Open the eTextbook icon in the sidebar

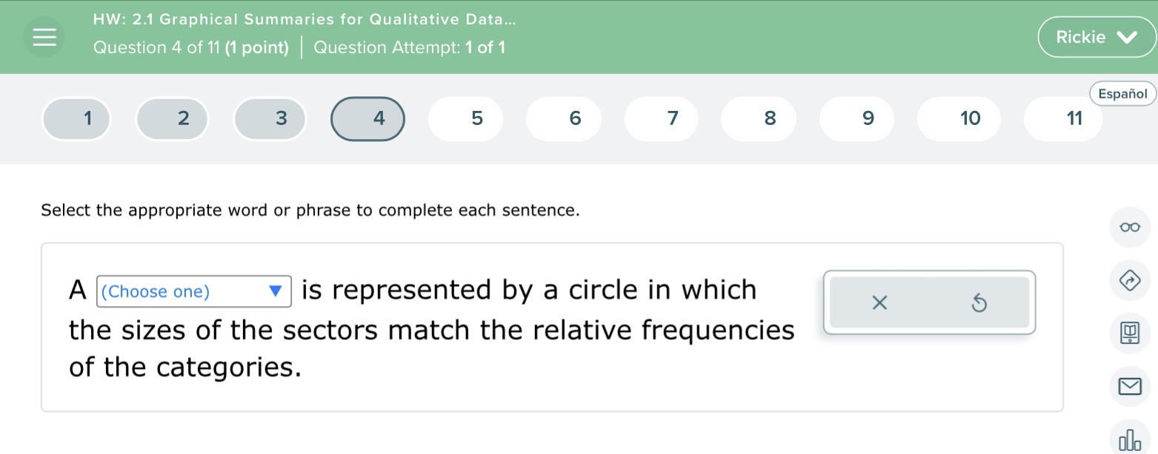point(1129,333)
